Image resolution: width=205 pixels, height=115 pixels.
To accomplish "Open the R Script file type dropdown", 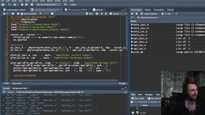I will (x=123, y=83).
